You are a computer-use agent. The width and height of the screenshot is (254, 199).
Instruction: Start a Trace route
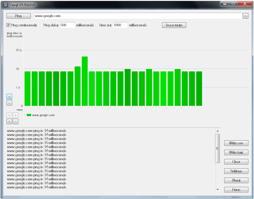click(174, 25)
